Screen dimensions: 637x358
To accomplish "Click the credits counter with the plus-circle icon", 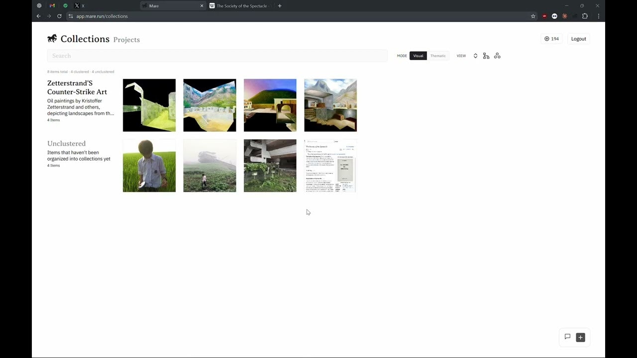I will click(x=551, y=39).
